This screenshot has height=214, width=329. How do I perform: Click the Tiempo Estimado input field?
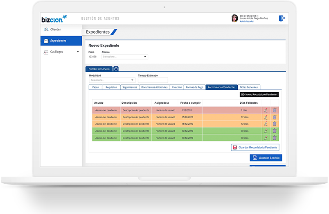tap(153, 80)
